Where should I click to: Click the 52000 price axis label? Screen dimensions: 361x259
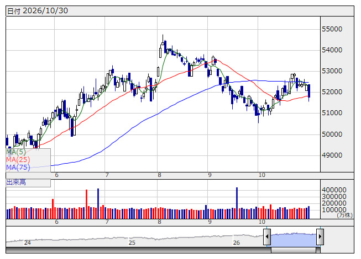pos(332,92)
